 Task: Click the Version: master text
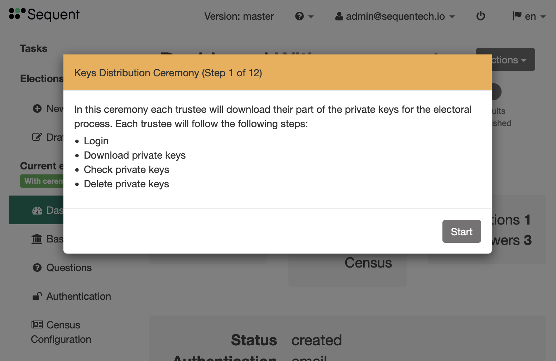click(x=239, y=16)
